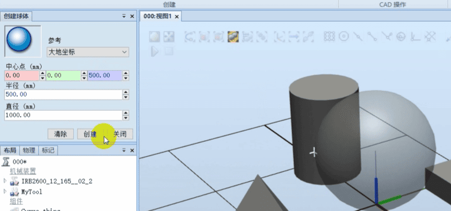Enable Snap Center mode
Screen dimensions: 451x211
[x=344, y=37]
